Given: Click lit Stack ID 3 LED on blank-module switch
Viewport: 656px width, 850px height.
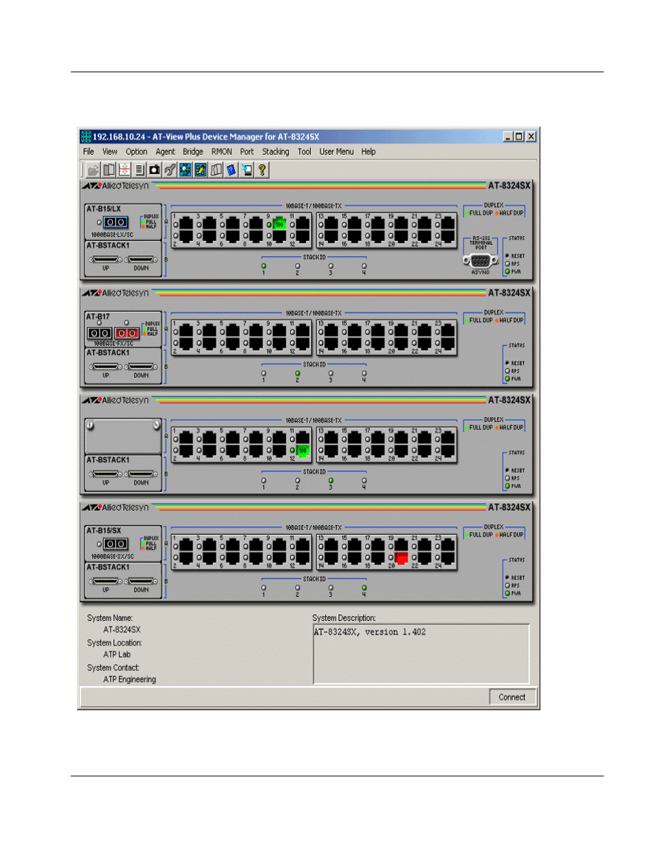Looking at the screenshot, I should [x=331, y=480].
